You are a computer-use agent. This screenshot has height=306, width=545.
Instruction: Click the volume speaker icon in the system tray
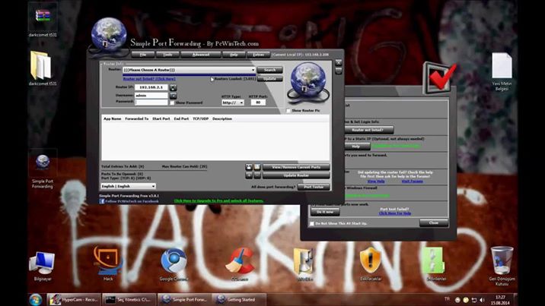482,300
